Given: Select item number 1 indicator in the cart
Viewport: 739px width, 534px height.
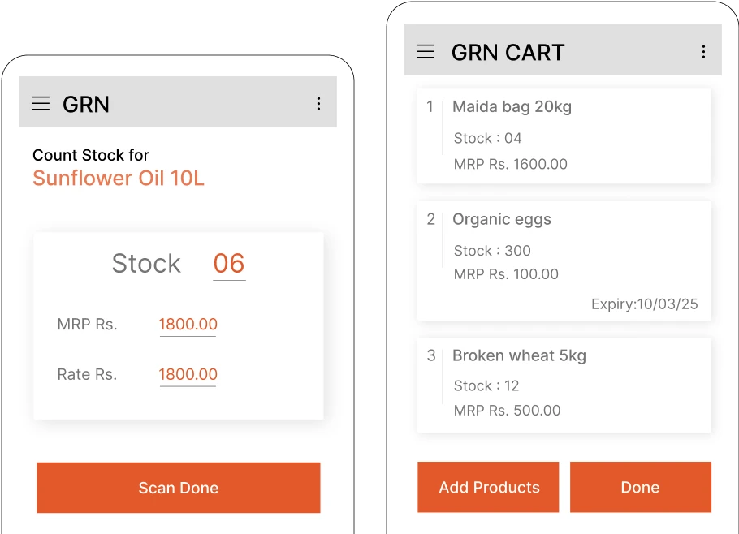Looking at the screenshot, I should point(430,106).
